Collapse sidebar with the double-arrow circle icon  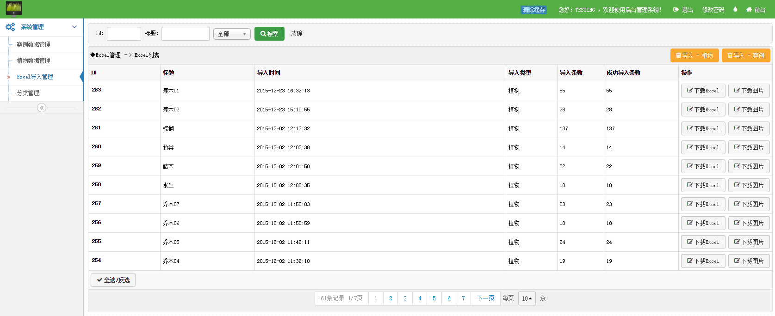(x=42, y=108)
